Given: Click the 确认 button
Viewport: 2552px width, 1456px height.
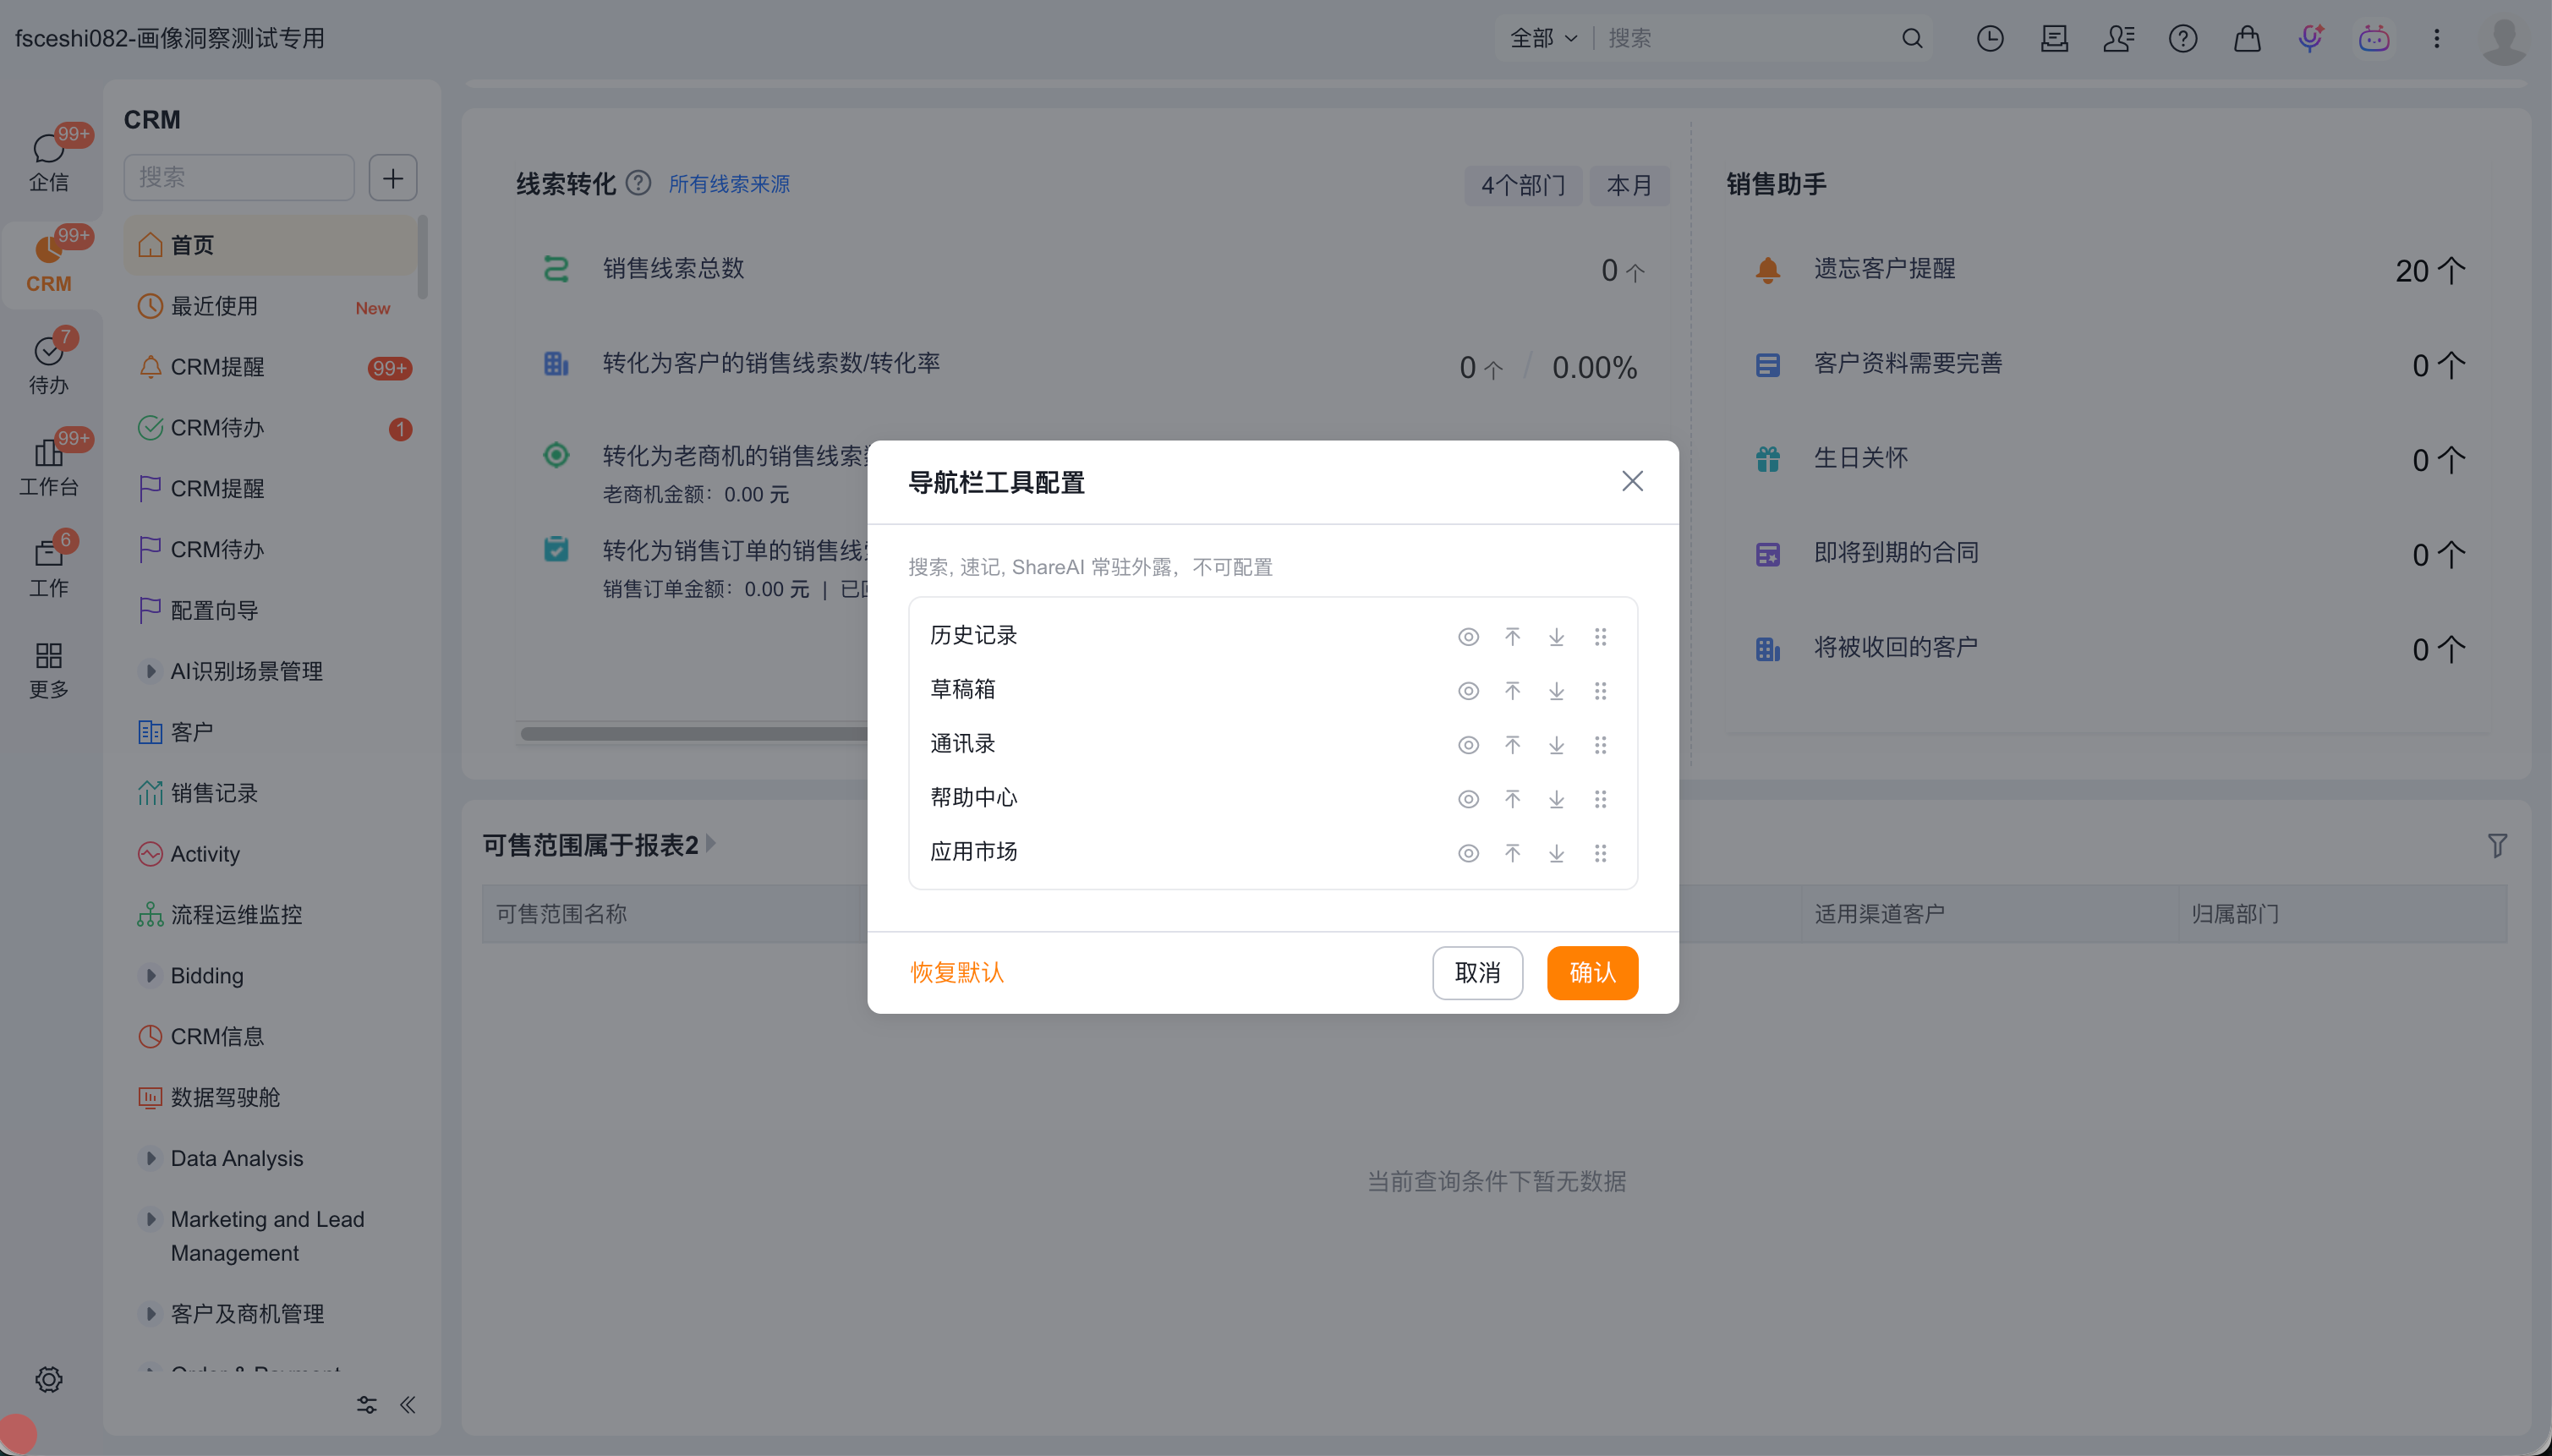Looking at the screenshot, I should coord(1591,972).
